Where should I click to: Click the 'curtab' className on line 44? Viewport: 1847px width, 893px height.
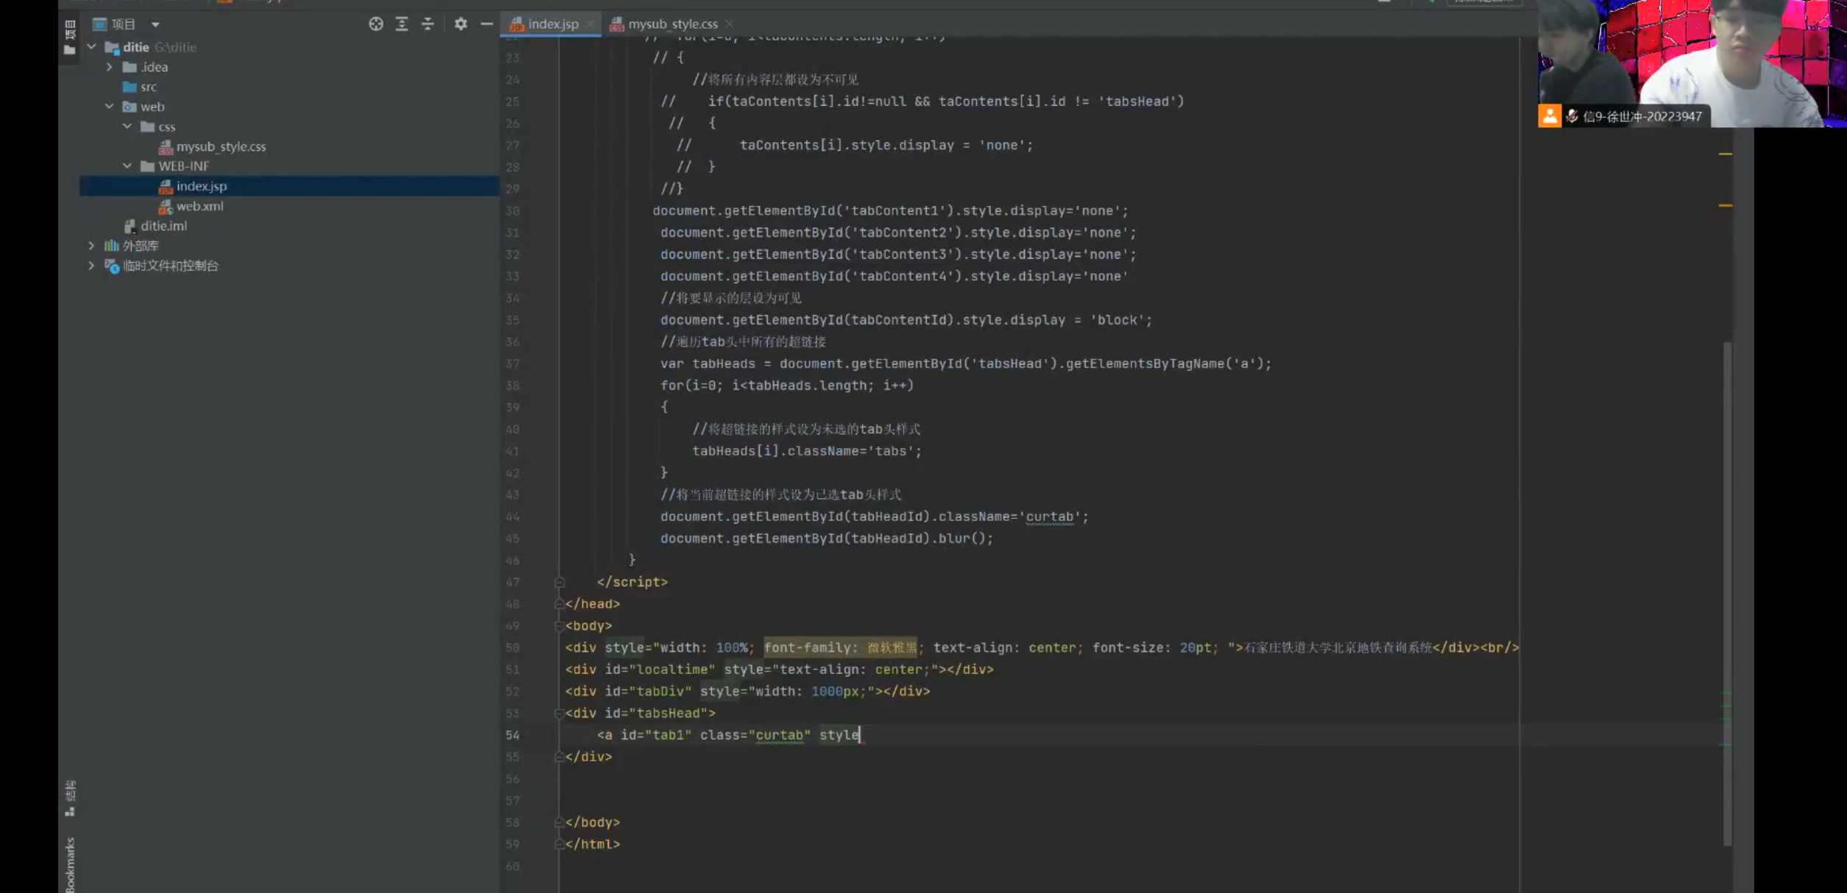[1050, 516]
